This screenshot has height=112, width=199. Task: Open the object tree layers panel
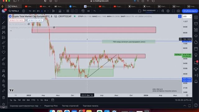pos(196,36)
